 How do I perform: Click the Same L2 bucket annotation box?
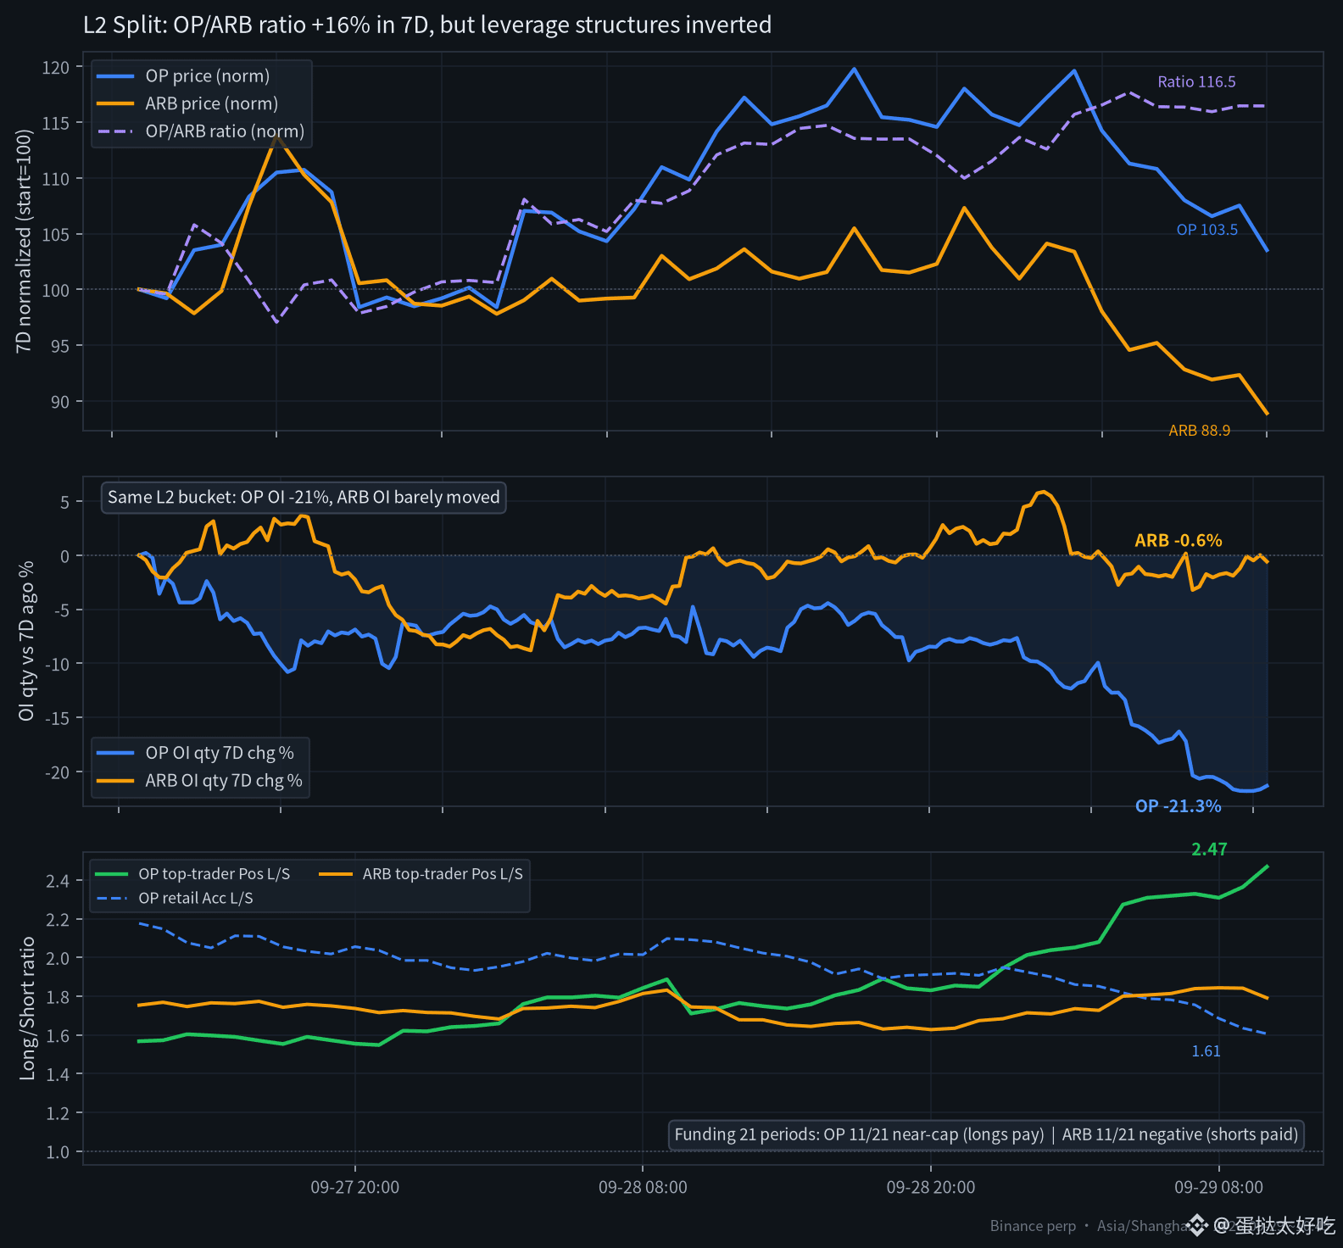click(304, 498)
